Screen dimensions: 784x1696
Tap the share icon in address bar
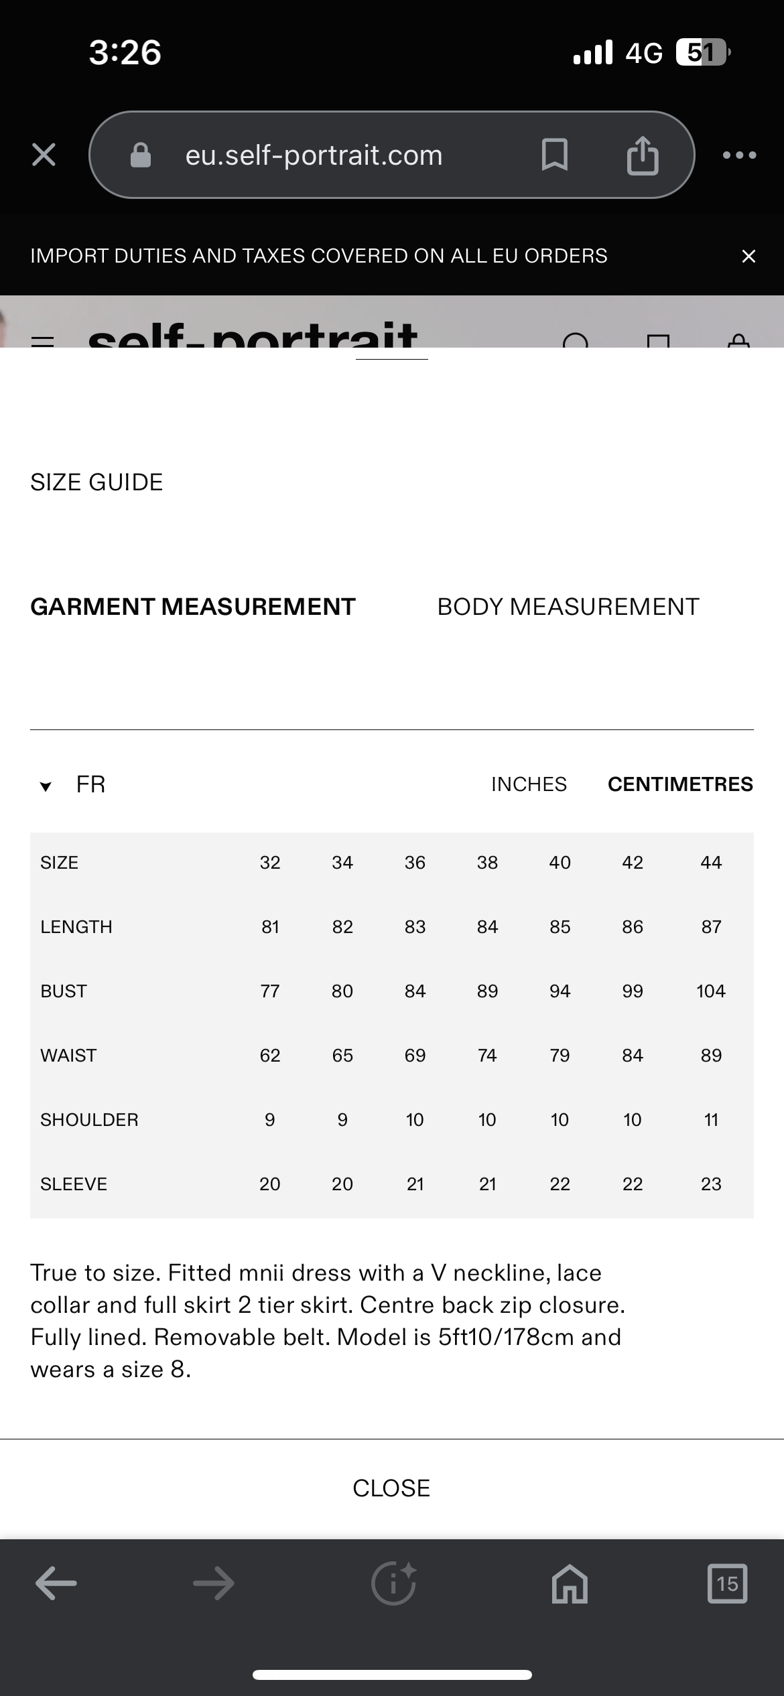tap(642, 155)
